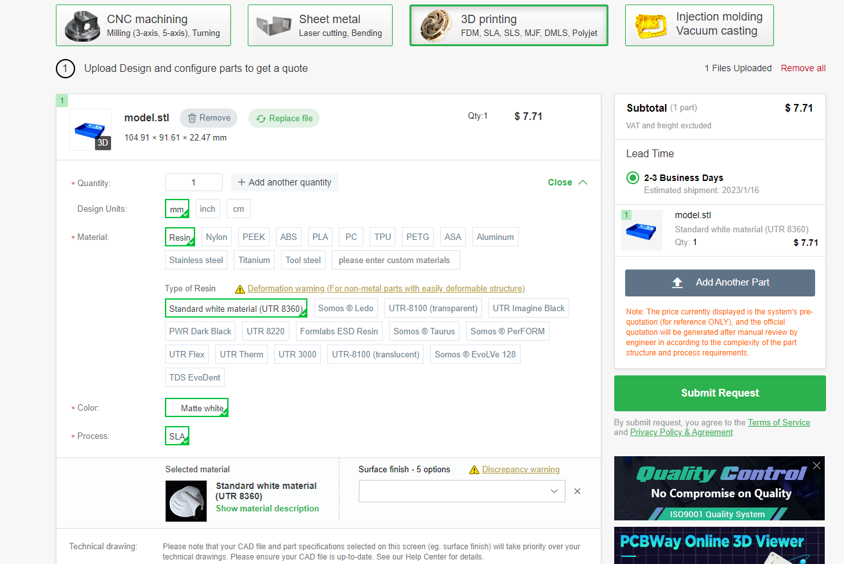The image size is (844, 564).
Task: Select PWR Dark Black resin
Action: point(200,332)
